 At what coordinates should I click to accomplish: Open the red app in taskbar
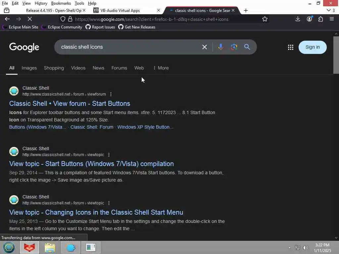point(29,247)
